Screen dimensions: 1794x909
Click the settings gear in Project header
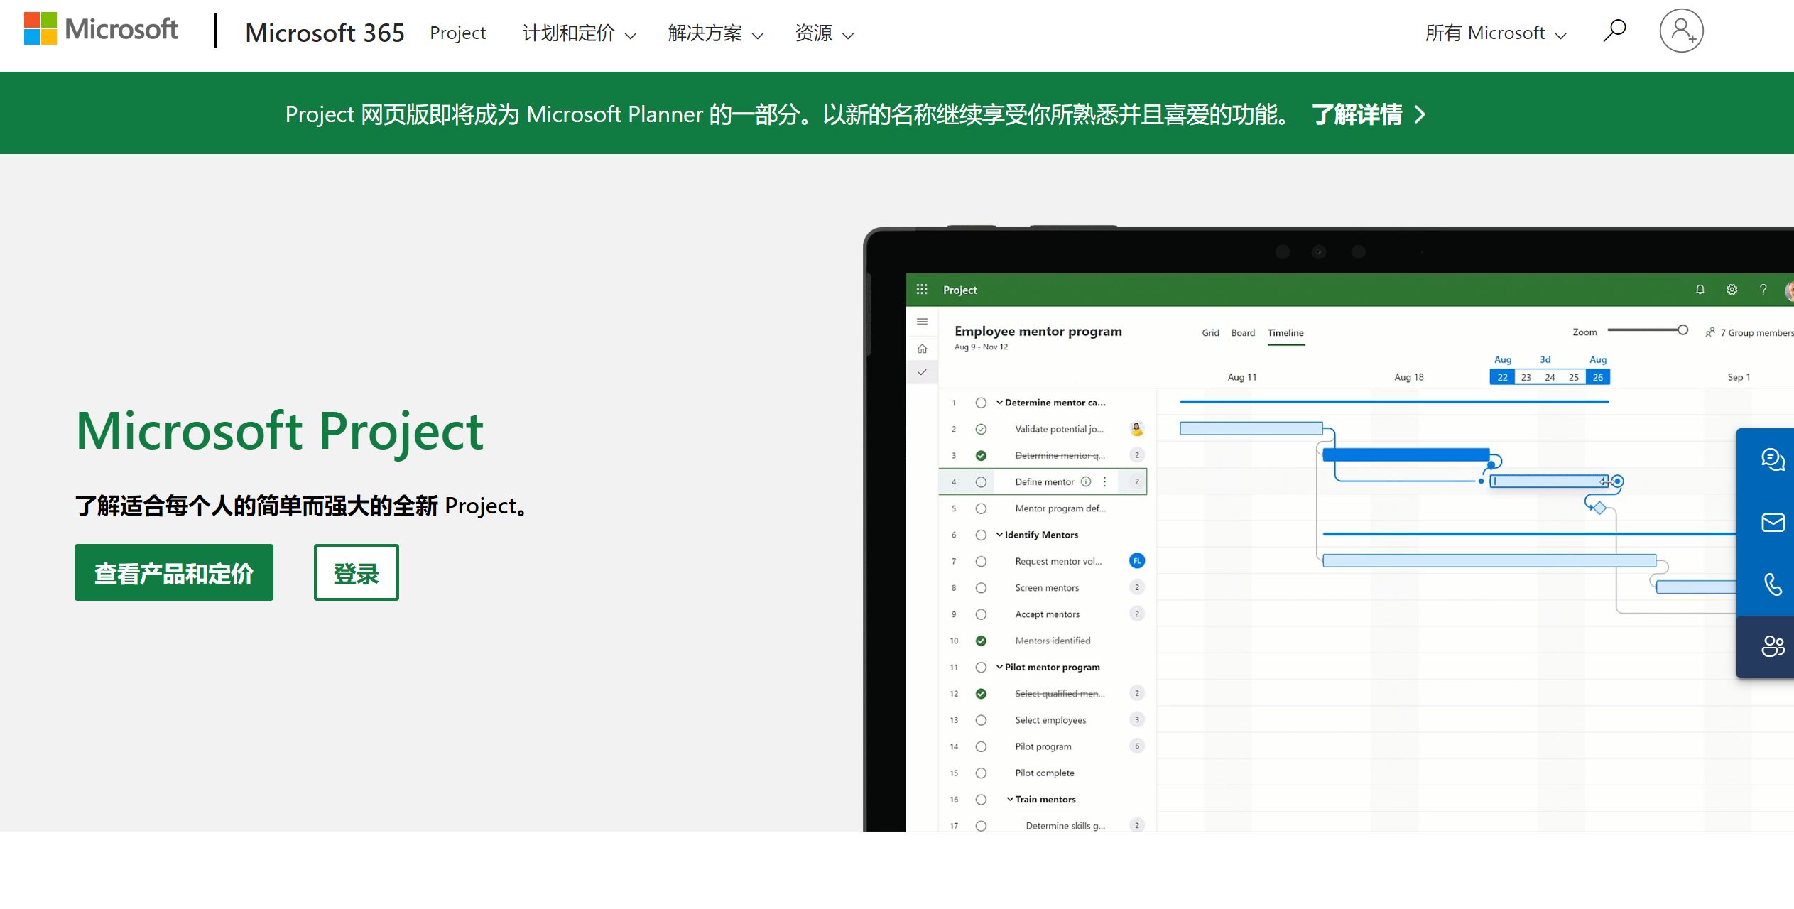click(1732, 290)
